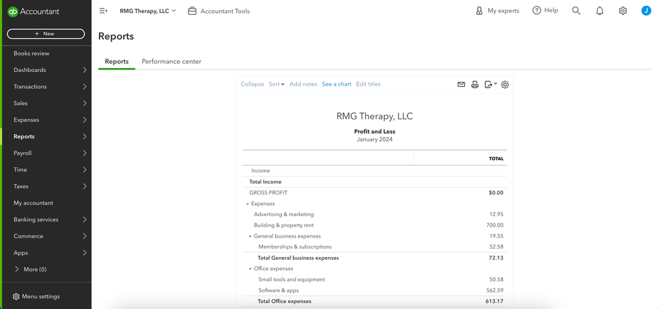Image resolution: width=657 pixels, height=309 pixels.
Task: Open Commerce in the sidebar
Action: point(28,236)
